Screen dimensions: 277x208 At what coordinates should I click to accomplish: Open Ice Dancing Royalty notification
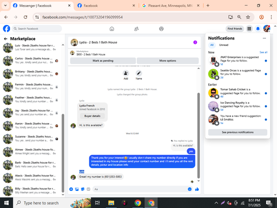(x=238, y=106)
